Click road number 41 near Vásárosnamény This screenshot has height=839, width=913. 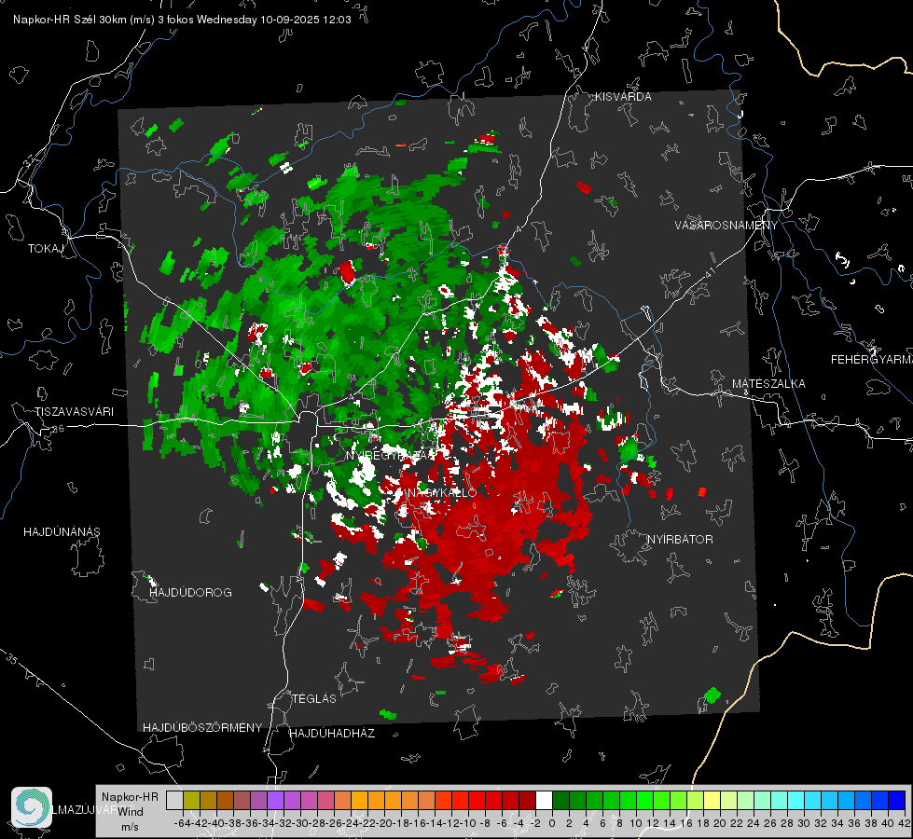click(x=710, y=272)
